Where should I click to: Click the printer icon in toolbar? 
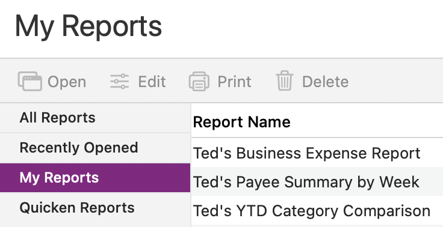(199, 82)
